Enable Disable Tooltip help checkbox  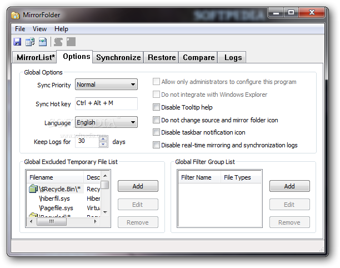point(156,107)
